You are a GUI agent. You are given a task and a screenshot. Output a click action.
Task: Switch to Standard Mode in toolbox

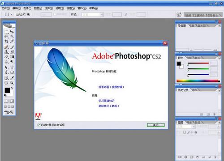6,101
